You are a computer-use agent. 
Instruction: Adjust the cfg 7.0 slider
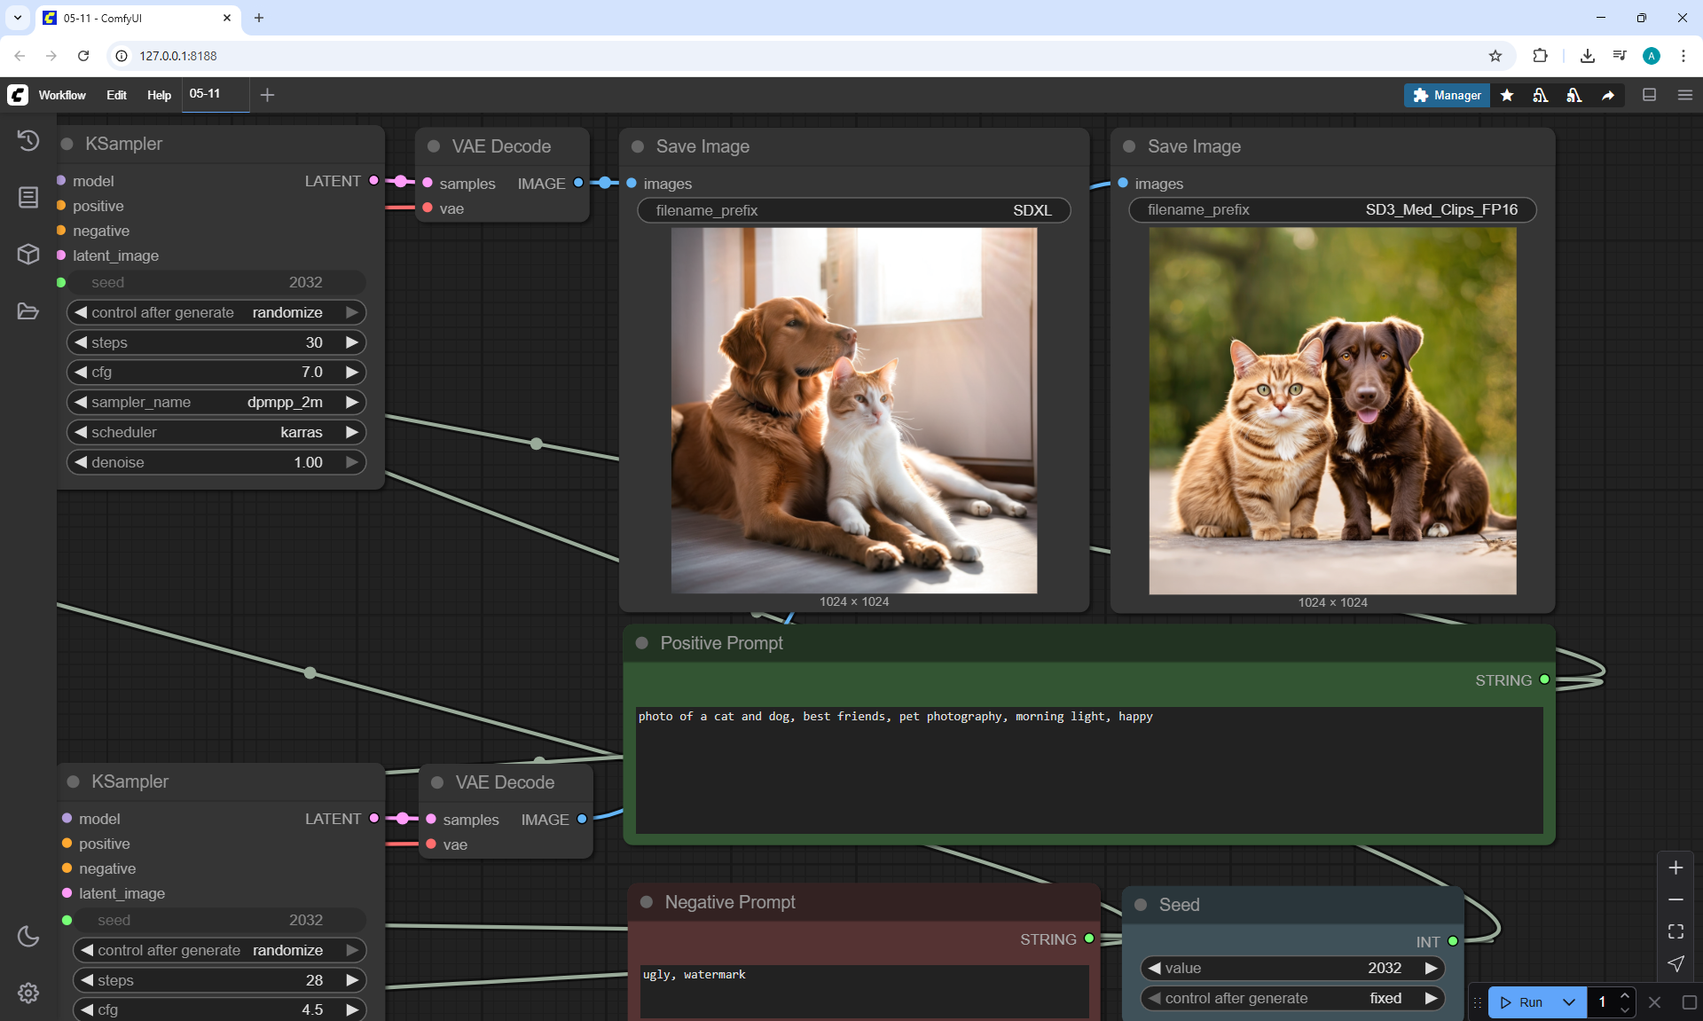coord(216,372)
